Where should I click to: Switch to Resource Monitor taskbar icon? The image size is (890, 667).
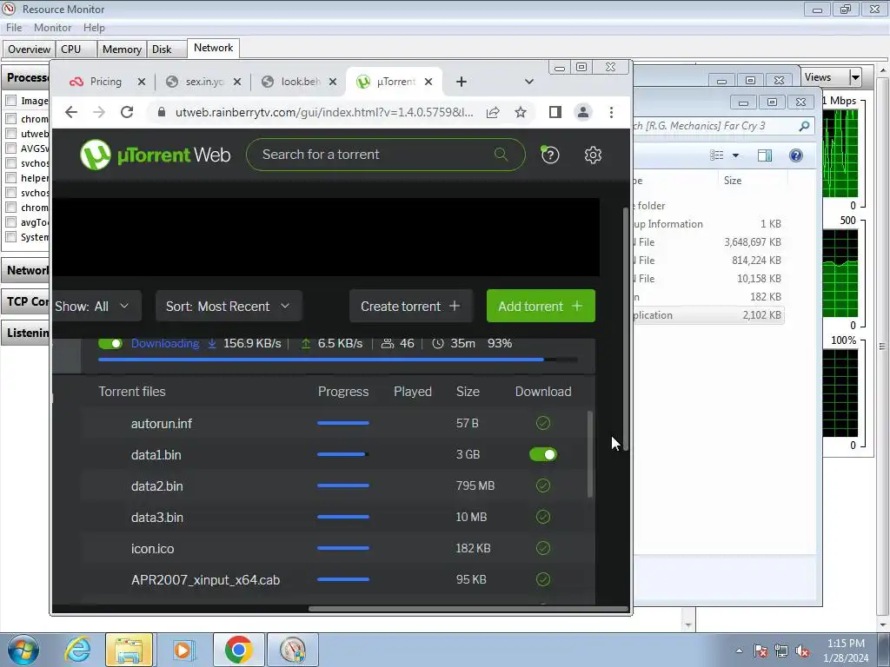pyautogui.click(x=293, y=650)
